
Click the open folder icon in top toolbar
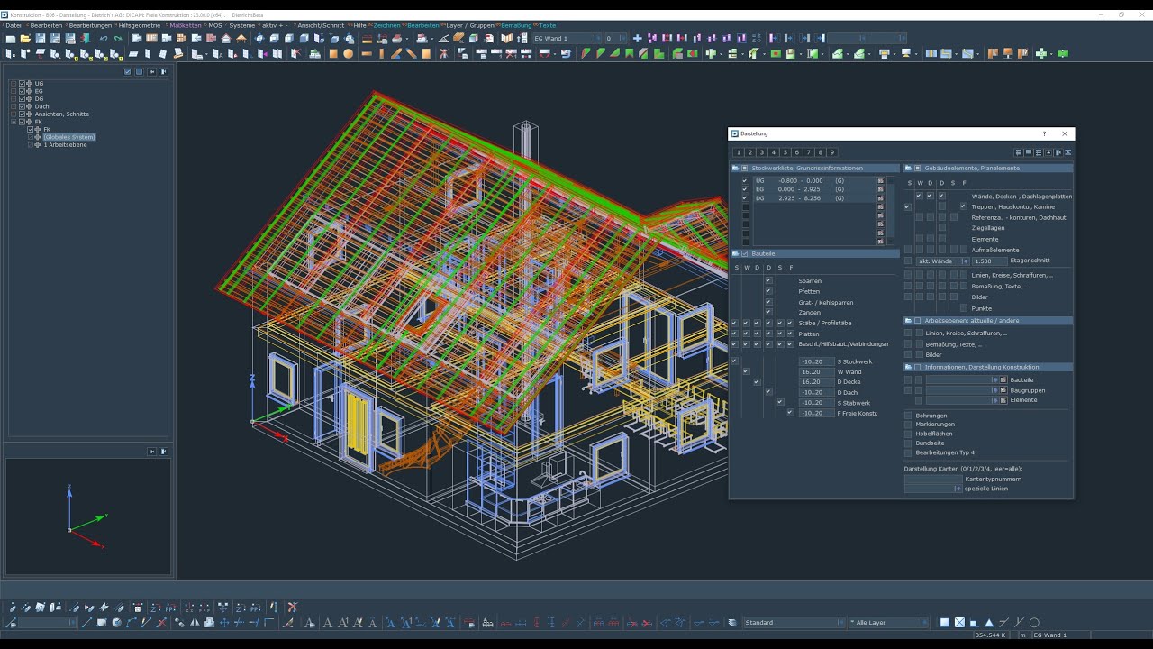[25, 39]
